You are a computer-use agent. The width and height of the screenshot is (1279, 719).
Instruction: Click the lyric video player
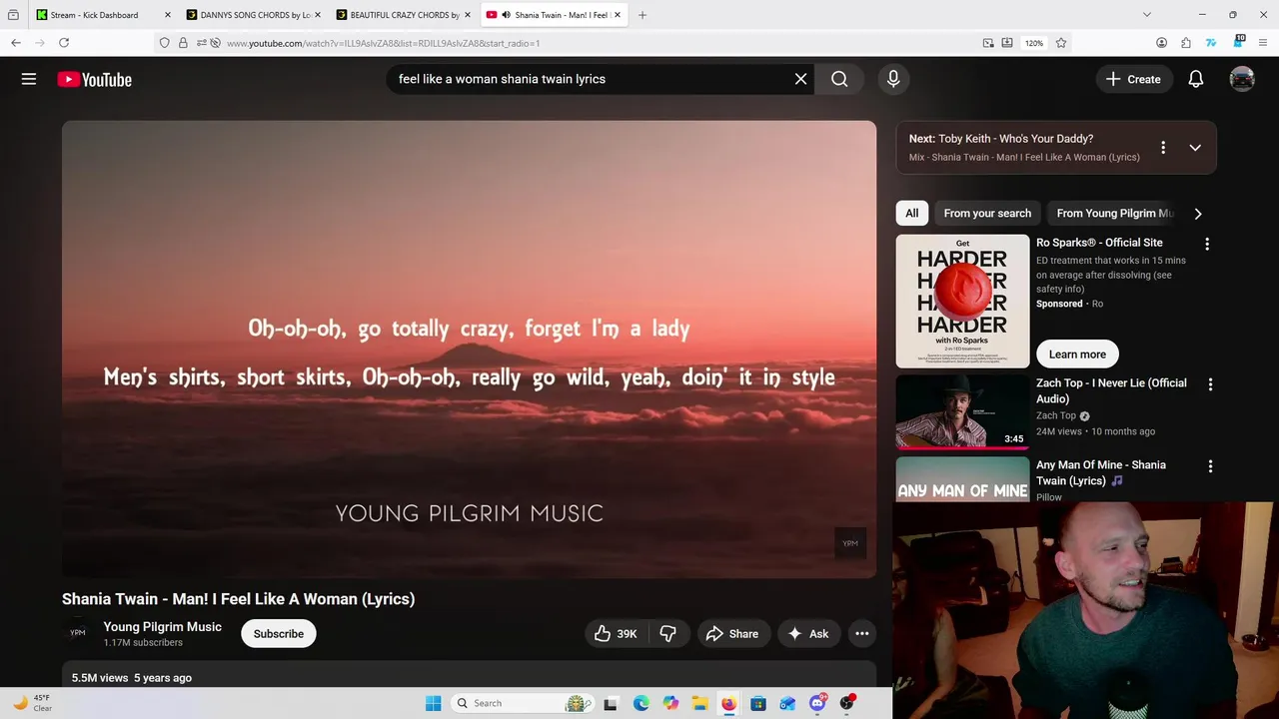[x=469, y=350]
